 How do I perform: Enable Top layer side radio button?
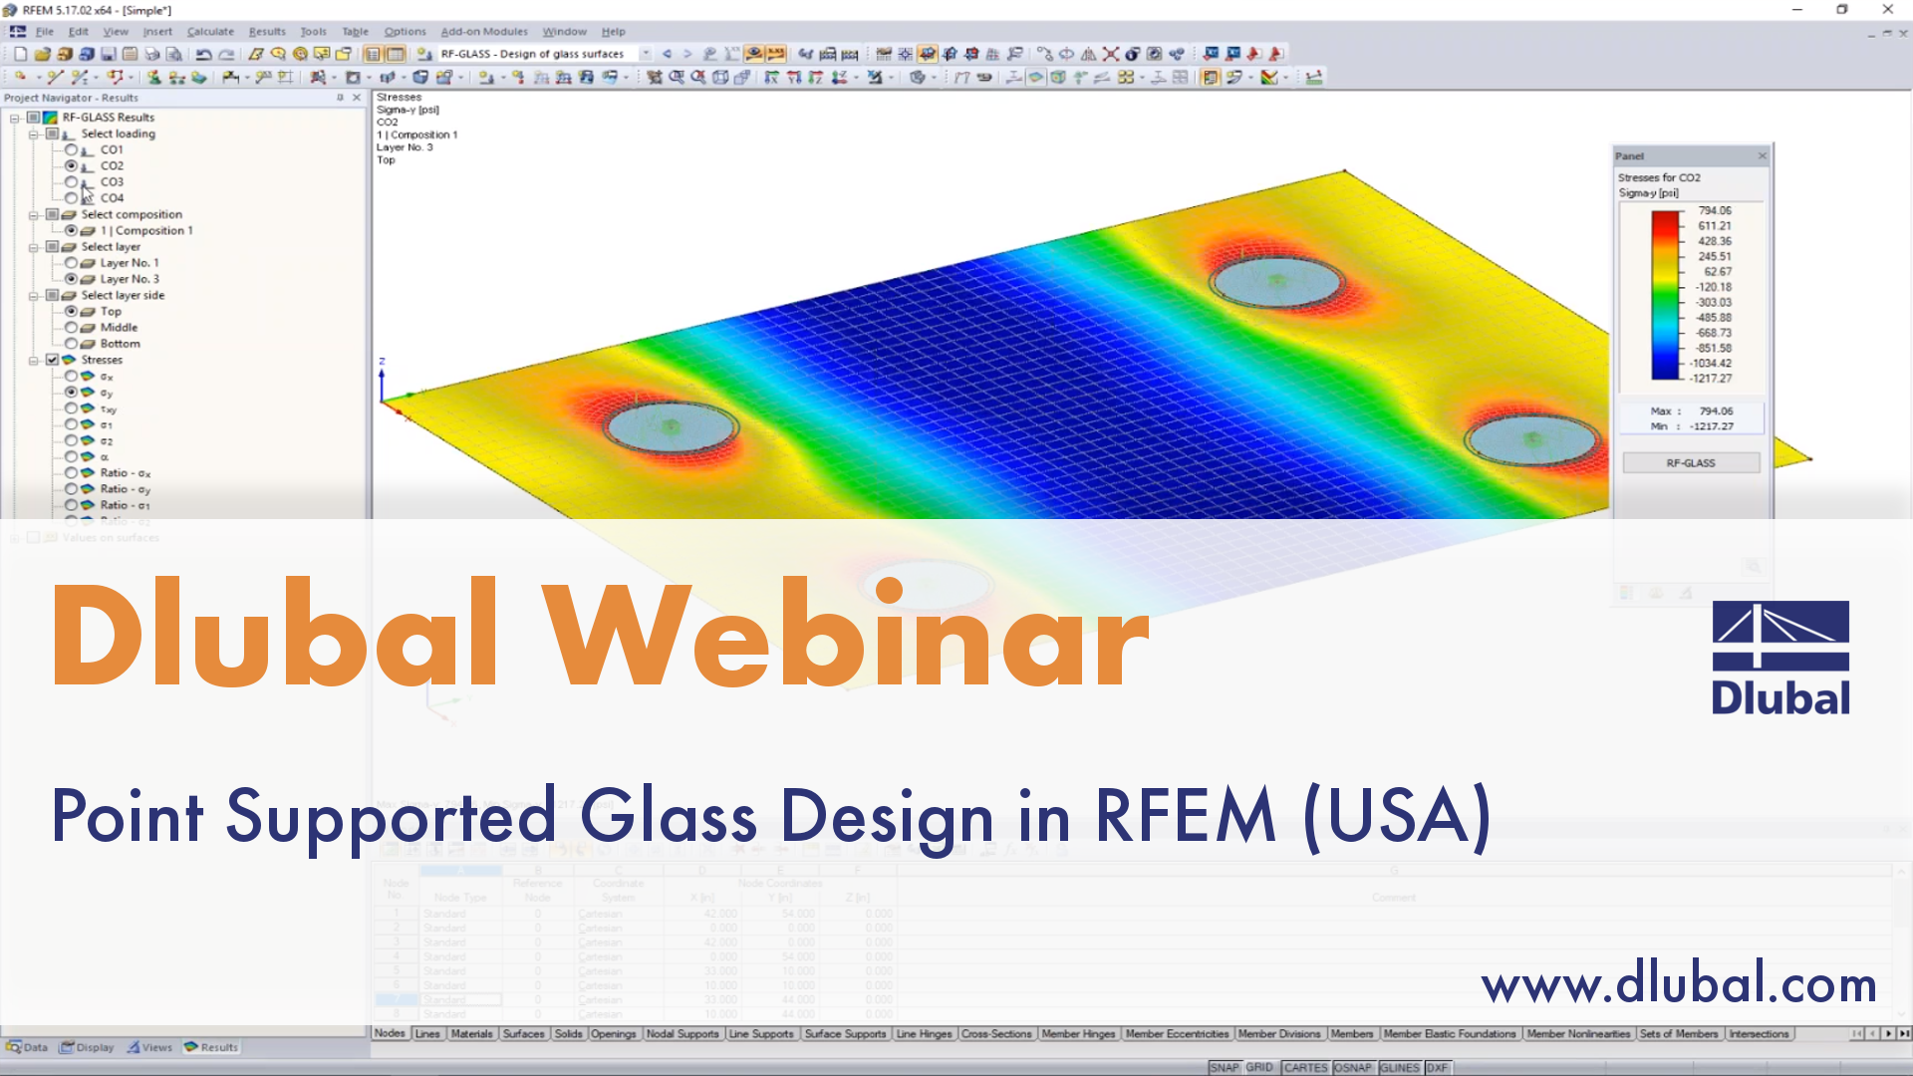click(69, 310)
